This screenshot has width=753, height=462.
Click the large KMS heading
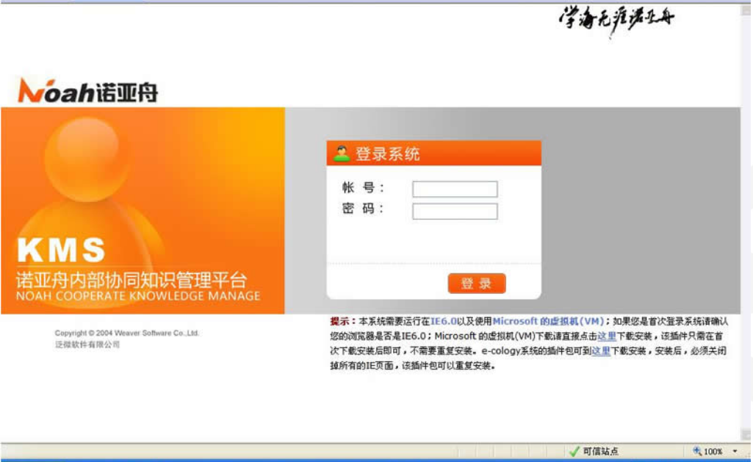click(61, 250)
